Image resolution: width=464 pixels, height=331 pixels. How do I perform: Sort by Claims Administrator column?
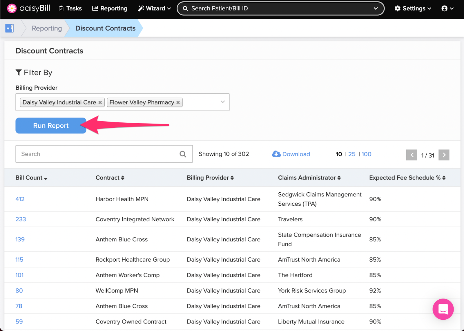coord(309,178)
